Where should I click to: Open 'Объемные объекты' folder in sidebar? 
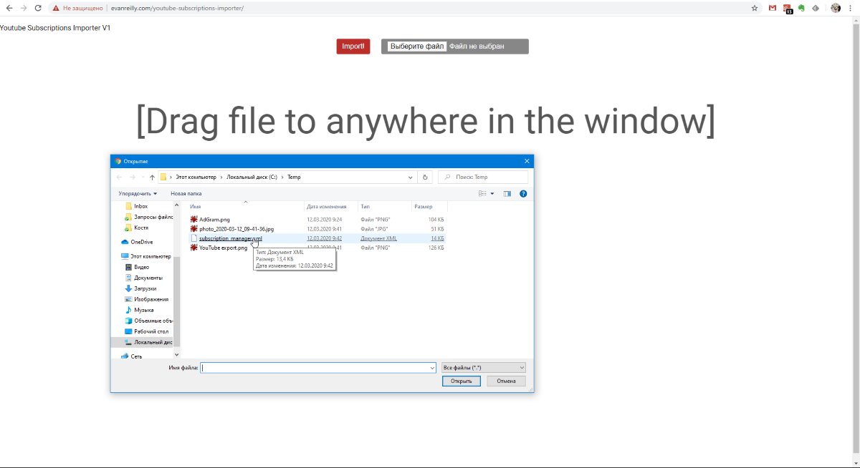click(149, 321)
